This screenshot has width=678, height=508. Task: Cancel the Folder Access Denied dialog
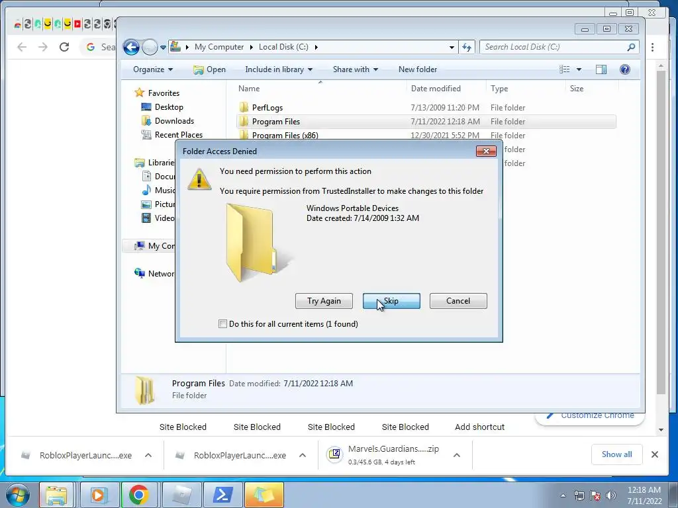coord(458,301)
